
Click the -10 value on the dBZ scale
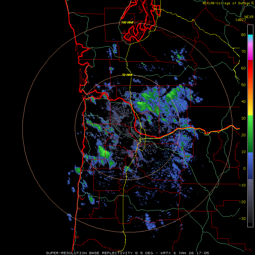(242, 185)
